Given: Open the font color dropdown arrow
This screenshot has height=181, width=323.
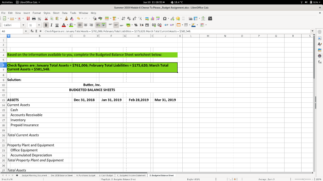Looking at the screenshot, I should tap(67, 25).
